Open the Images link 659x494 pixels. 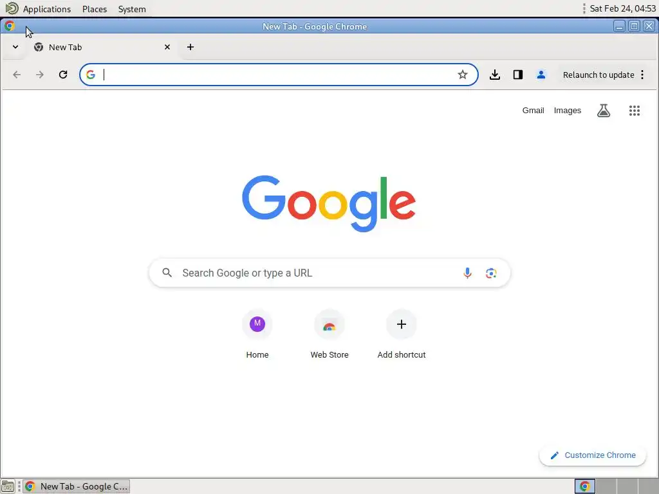(x=568, y=111)
